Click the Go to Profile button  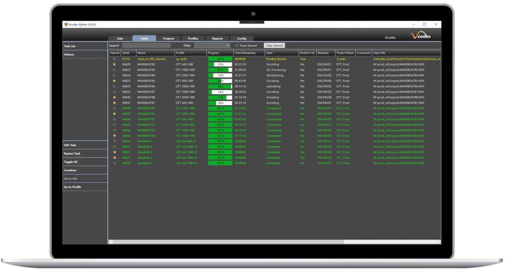[x=85, y=187]
